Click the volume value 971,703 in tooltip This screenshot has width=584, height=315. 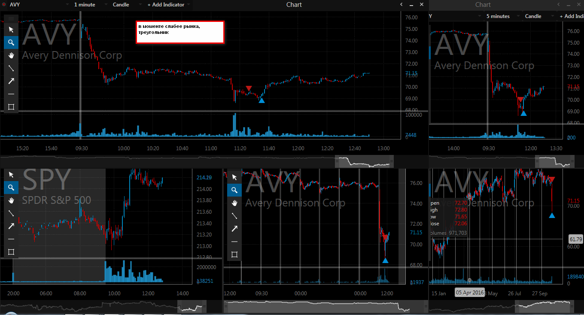click(x=458, y=233)
